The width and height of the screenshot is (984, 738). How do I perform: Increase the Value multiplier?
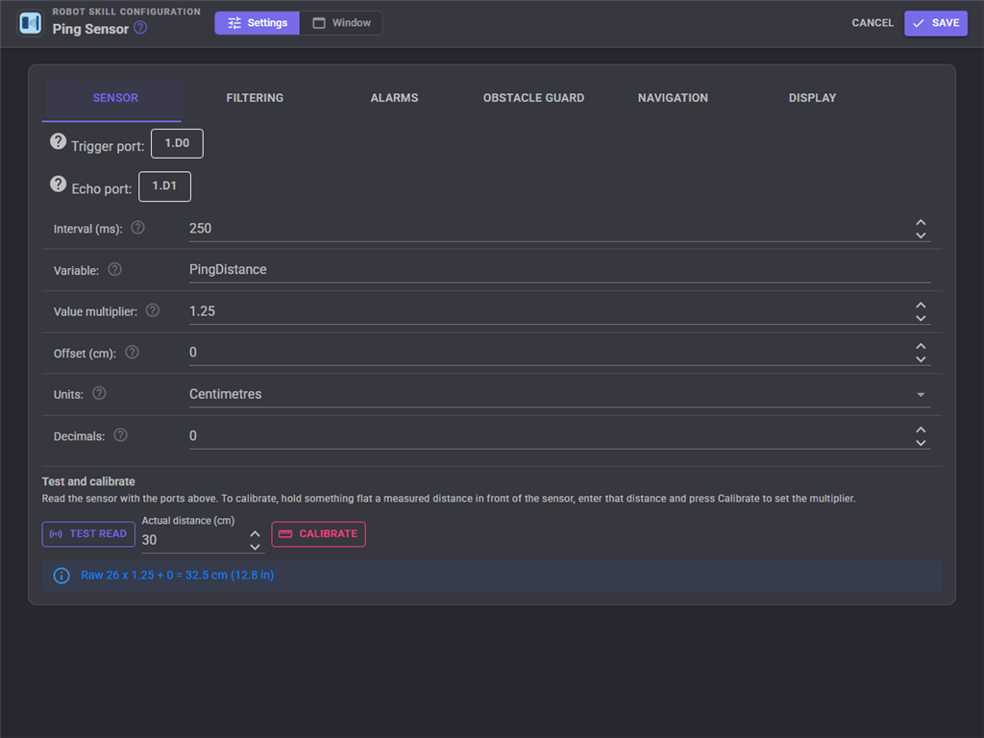tap(921, 306)
